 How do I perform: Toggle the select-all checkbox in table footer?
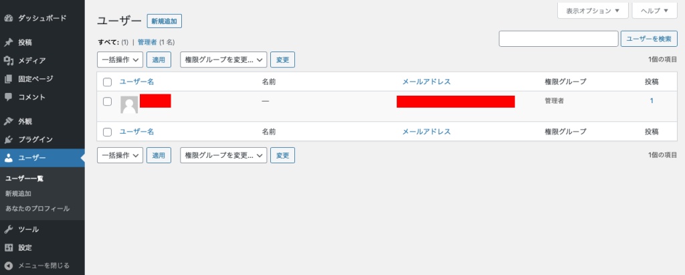pos(108,132)
